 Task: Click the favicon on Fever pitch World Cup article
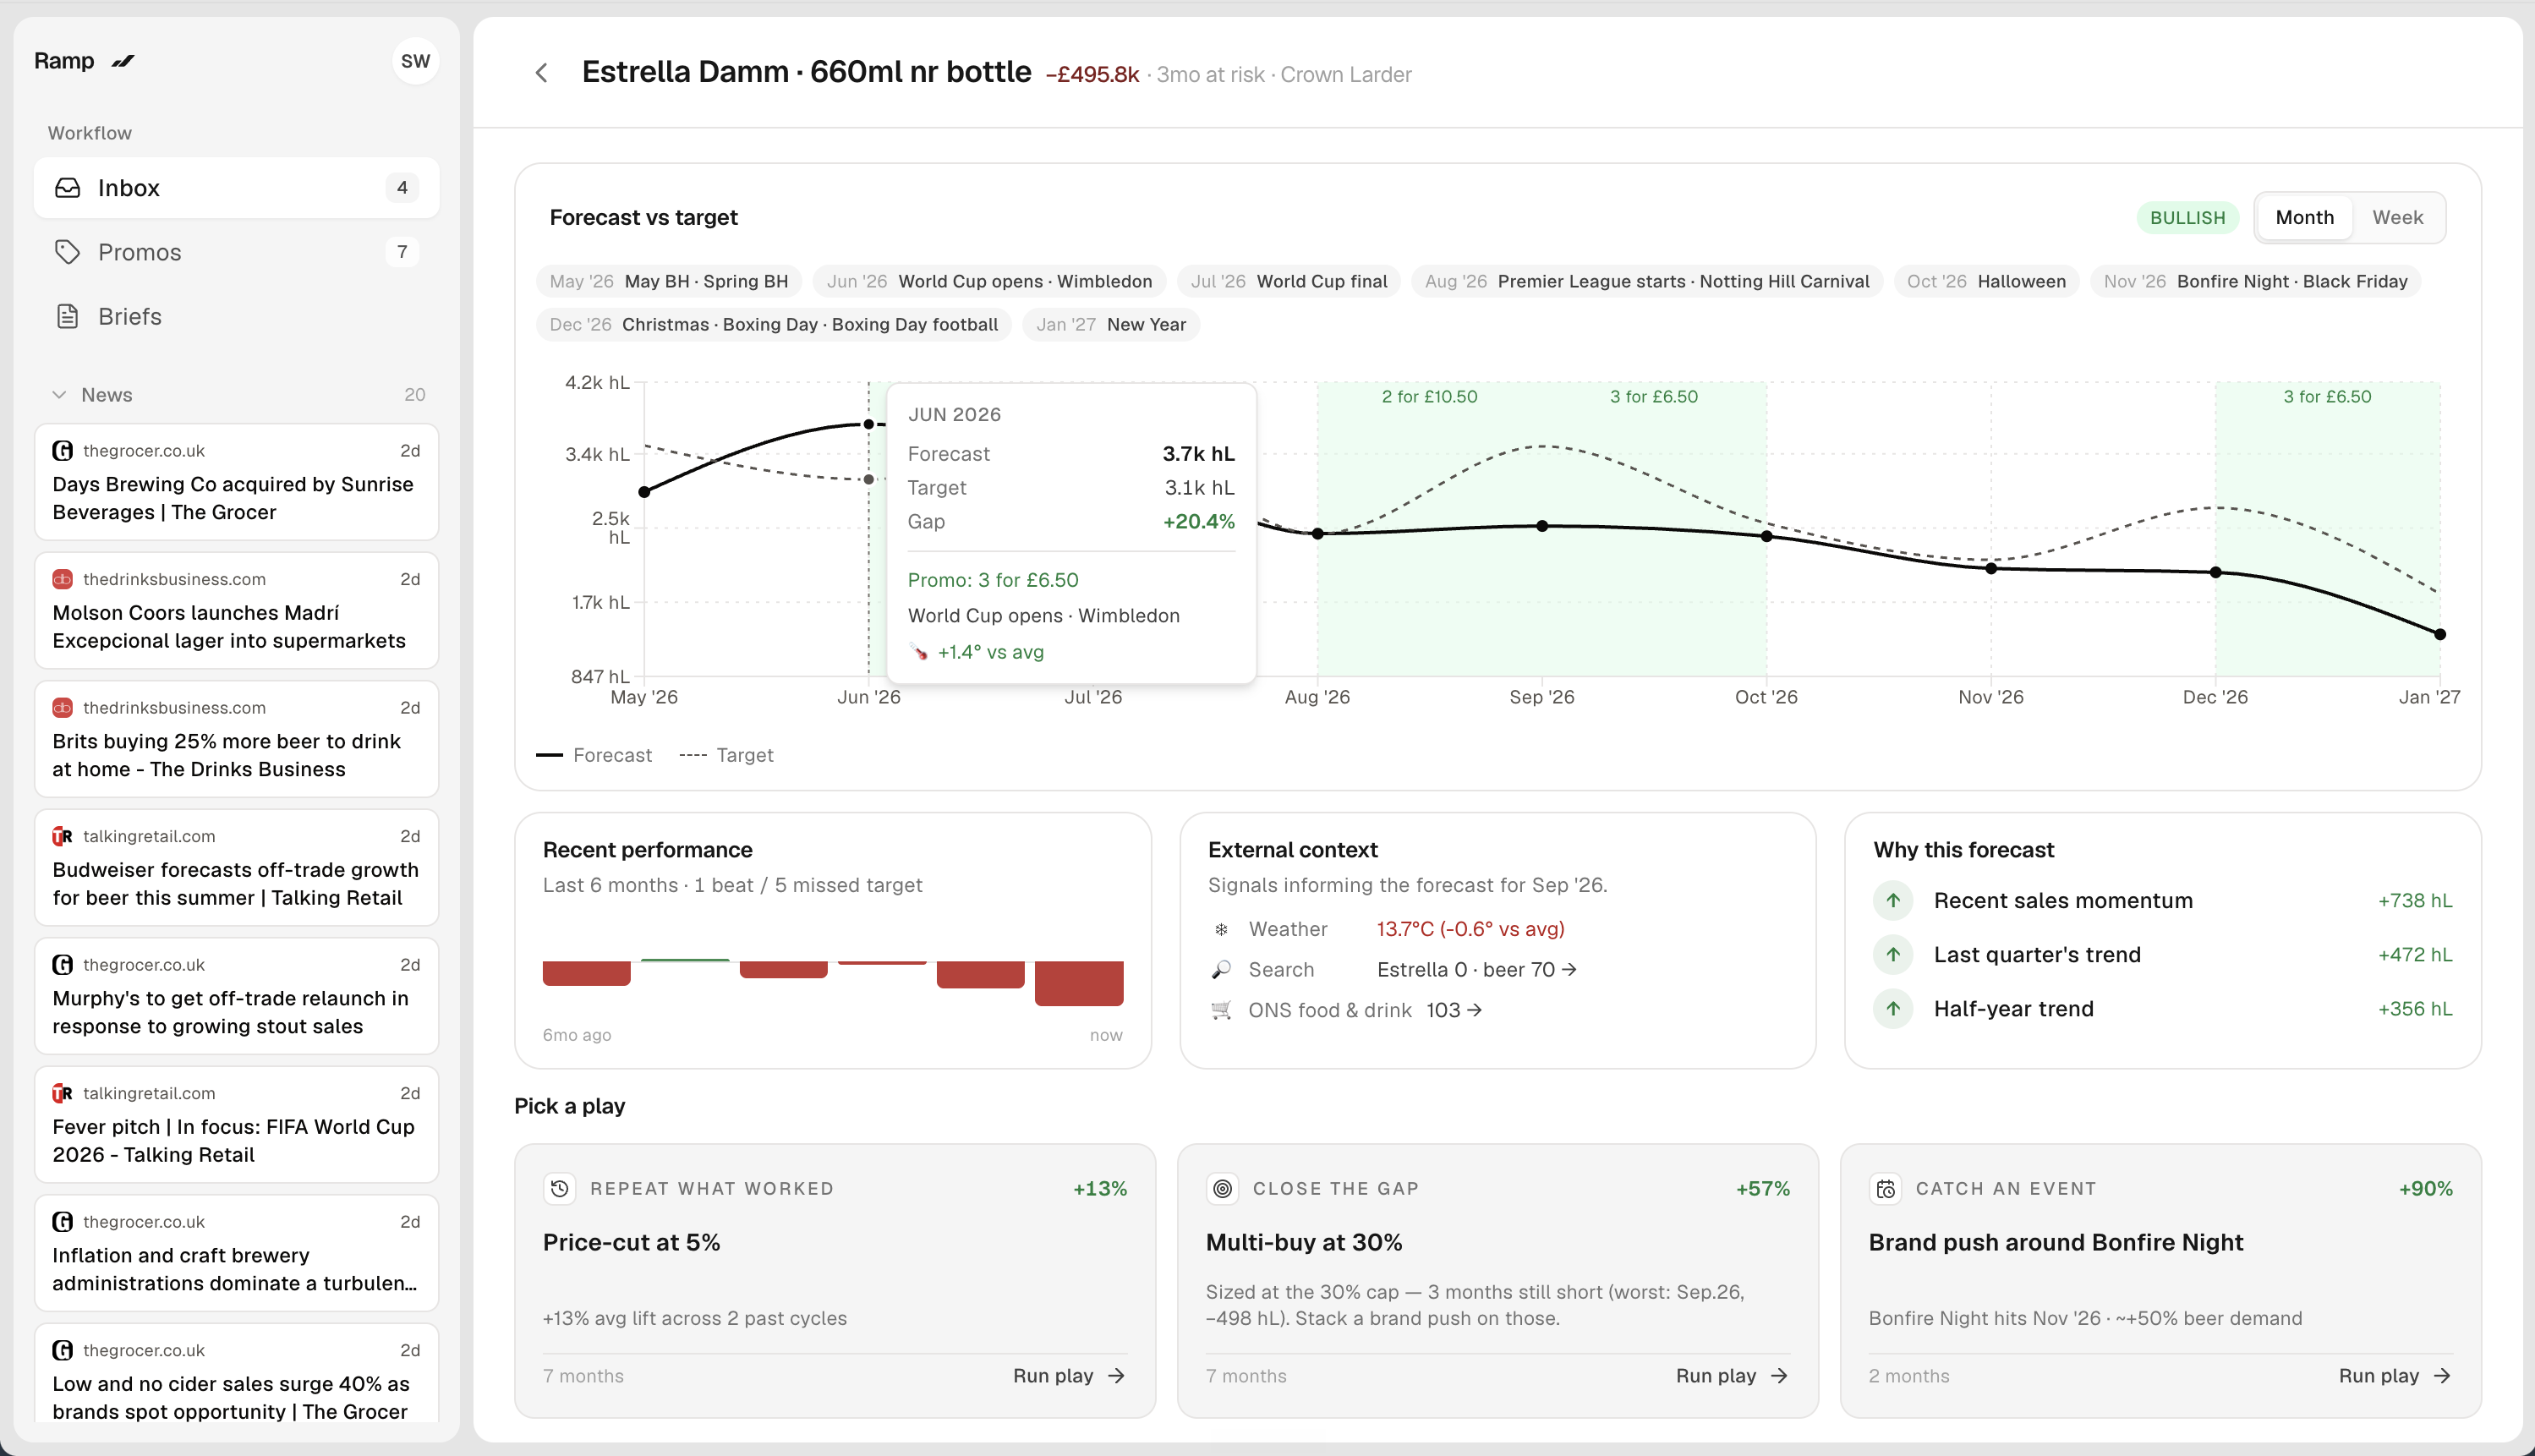[62, 1093]
